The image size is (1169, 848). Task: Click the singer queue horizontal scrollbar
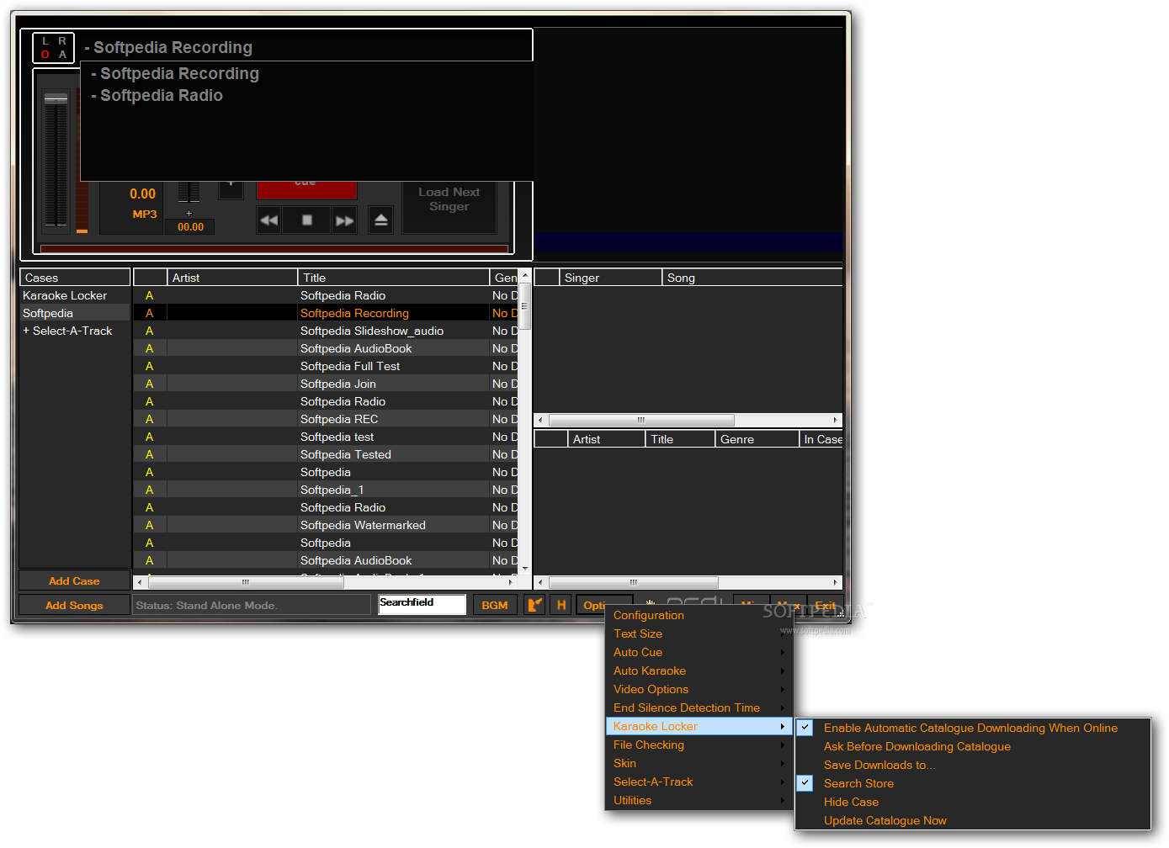point(688,420)
